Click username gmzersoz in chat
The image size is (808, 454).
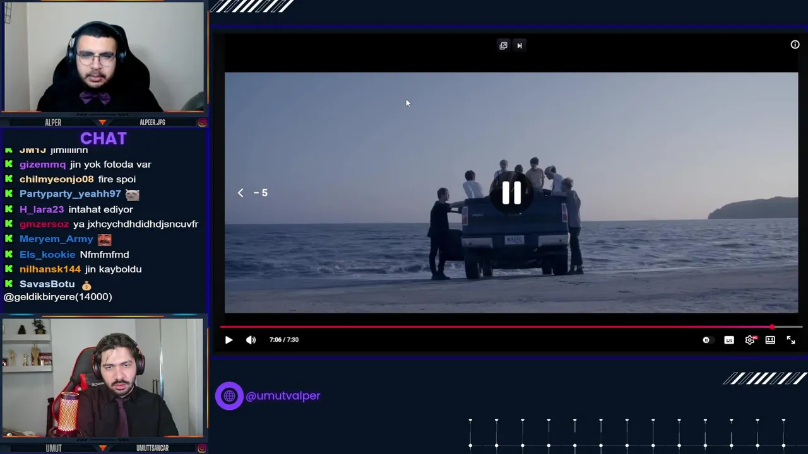[x=44, y=224]
